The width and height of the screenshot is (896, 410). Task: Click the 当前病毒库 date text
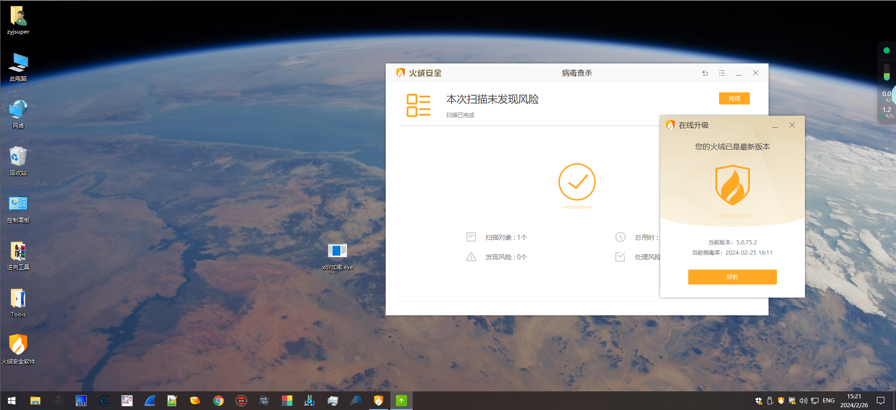point(732,253)
